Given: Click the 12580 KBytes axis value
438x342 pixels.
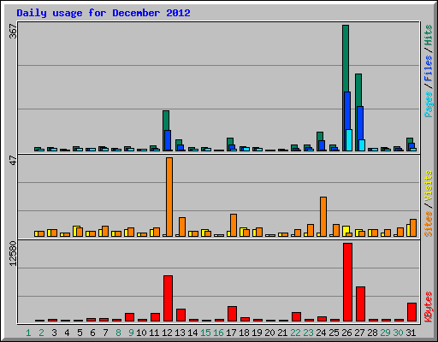Looking at the screenshot, I should click(x=13, y=254).
